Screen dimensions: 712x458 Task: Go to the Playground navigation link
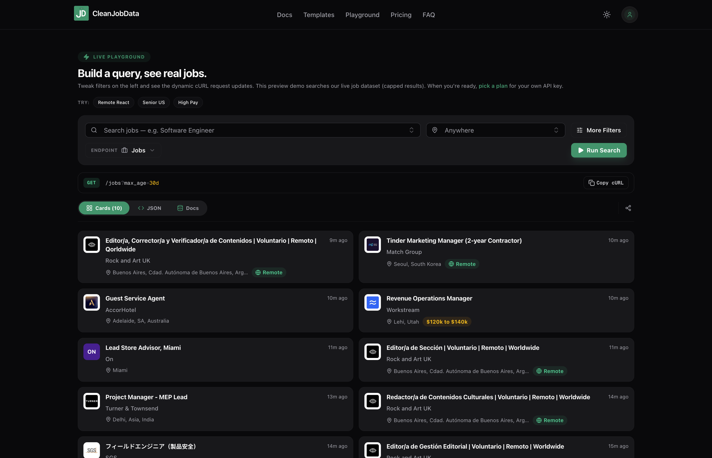point(362,15)
